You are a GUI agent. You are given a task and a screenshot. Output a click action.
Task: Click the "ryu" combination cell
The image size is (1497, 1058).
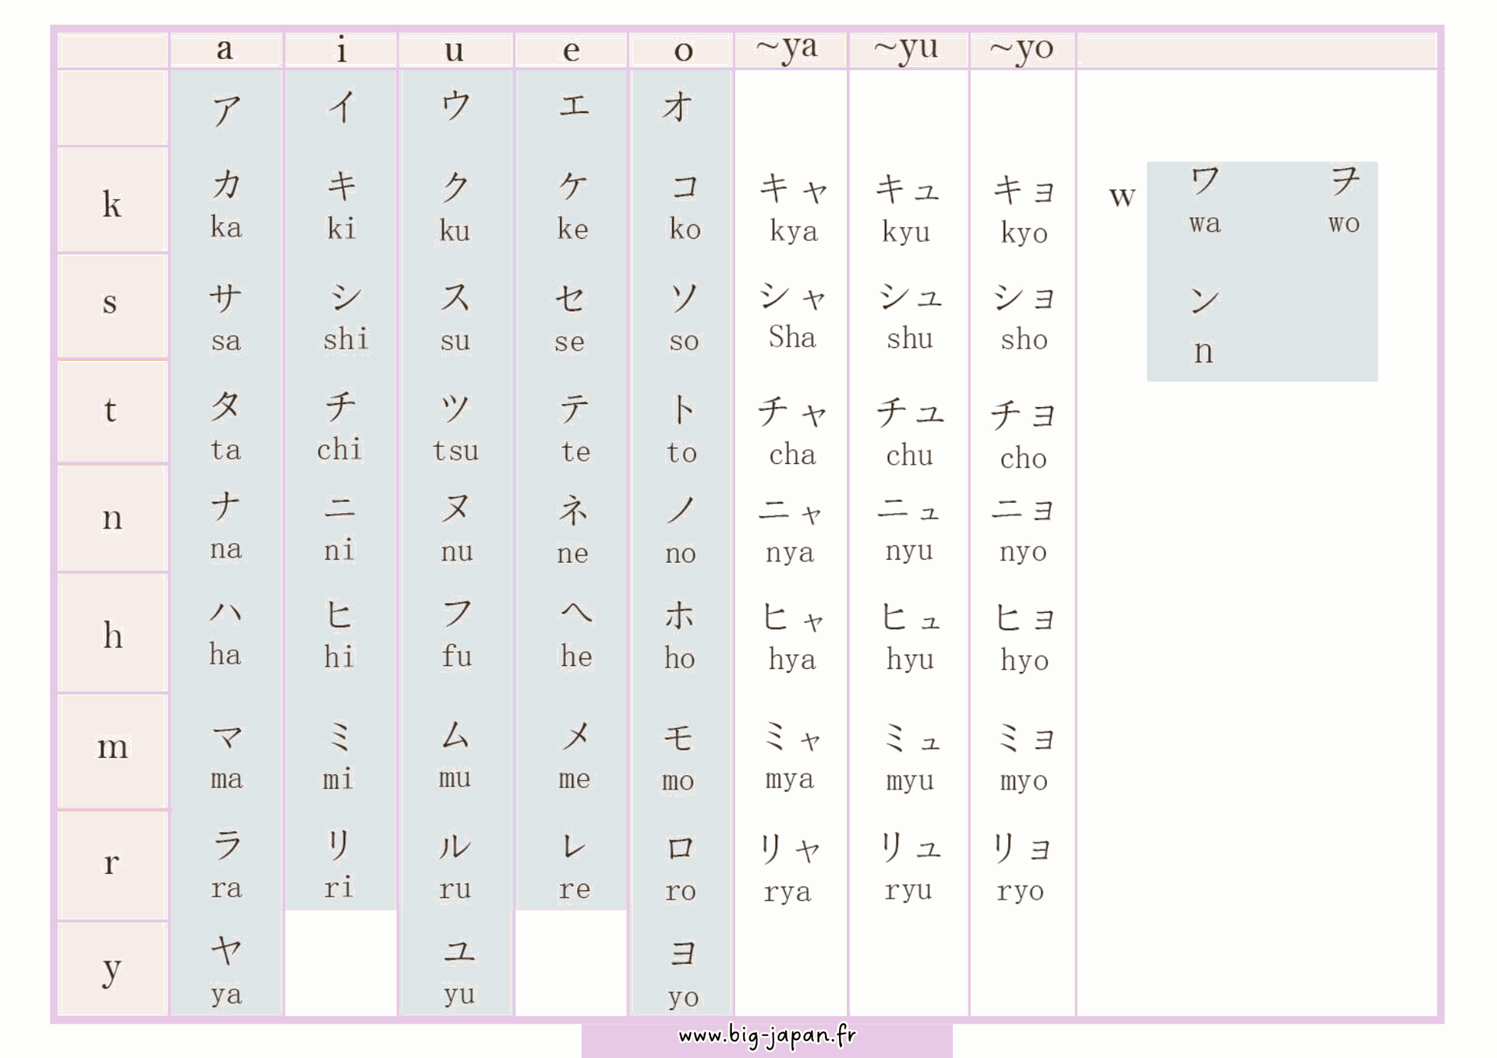(909, 867)
